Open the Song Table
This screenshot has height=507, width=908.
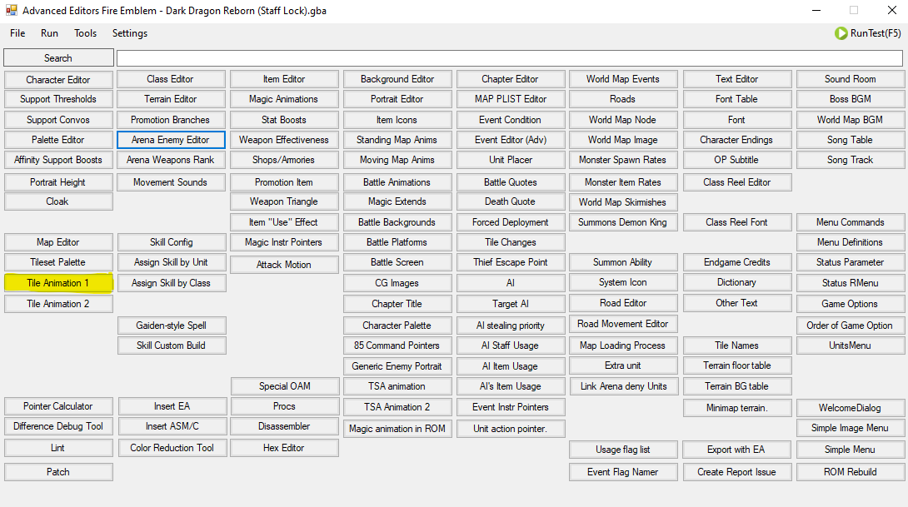click(850, 140)
